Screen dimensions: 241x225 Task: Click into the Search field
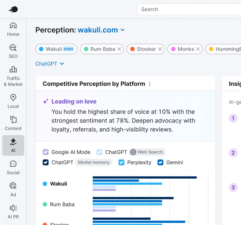coord(189,9)
